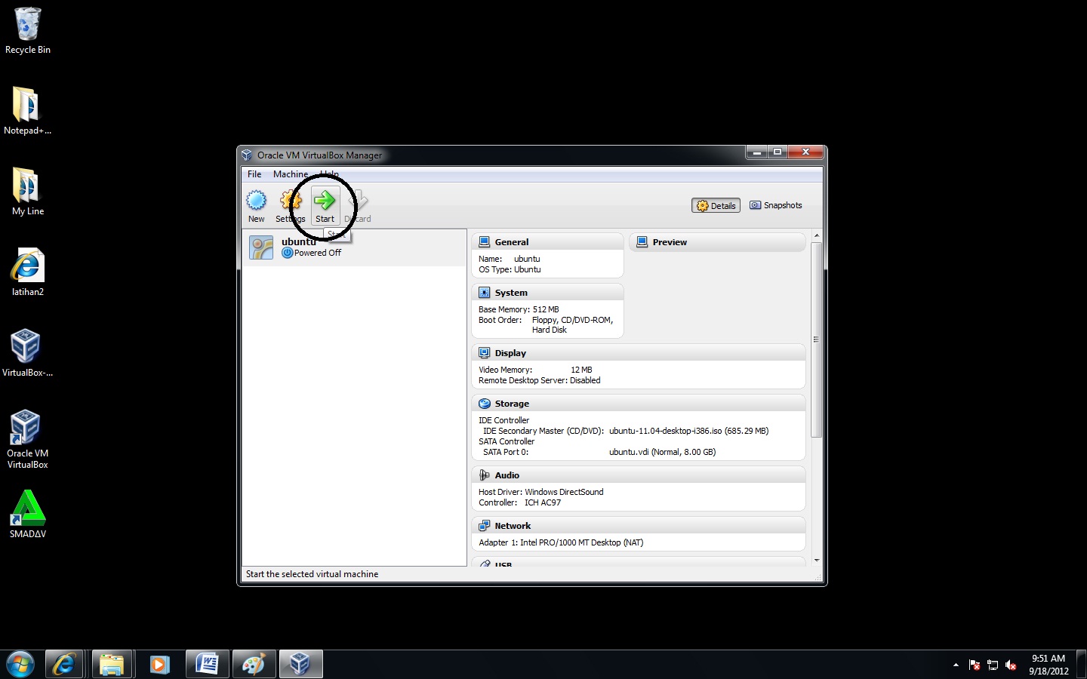Click the Action Center flag tray icon
Viewport: 1087px width, 679px height.
click(x=975, y=665)
